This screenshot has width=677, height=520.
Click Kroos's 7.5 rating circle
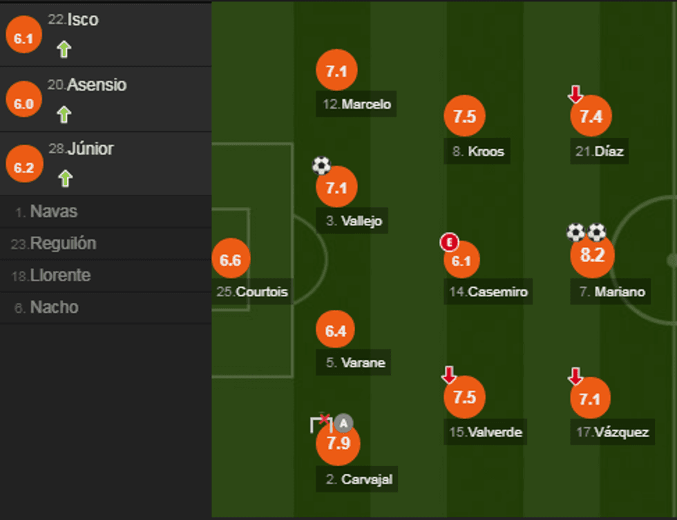464,116
